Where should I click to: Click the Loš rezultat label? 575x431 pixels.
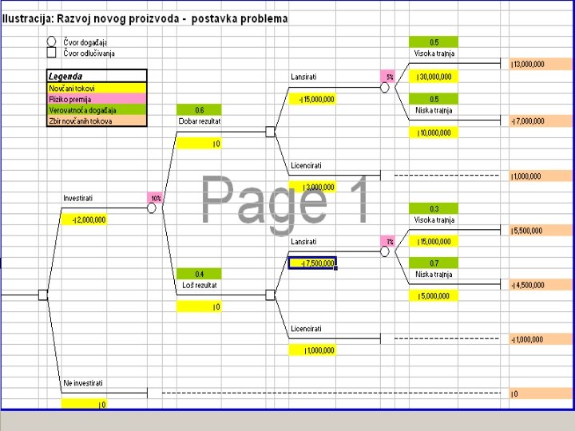200,285
